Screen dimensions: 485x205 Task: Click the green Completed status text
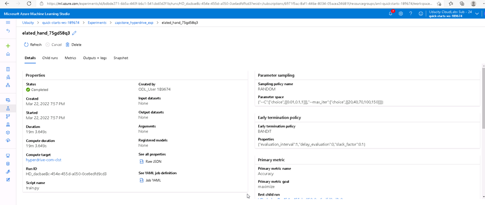pos(40,90)
